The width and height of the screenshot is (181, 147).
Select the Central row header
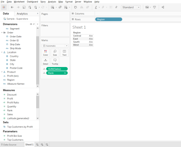[x=77, y=36]
